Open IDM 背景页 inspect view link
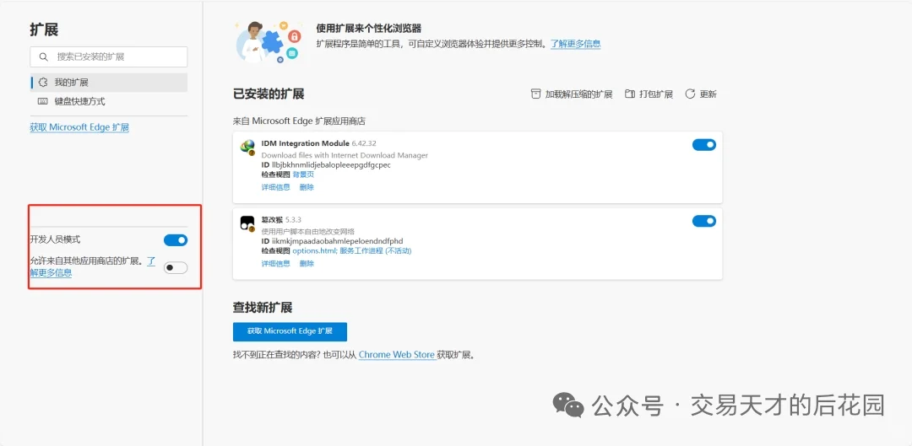 (x=303, y=175)
